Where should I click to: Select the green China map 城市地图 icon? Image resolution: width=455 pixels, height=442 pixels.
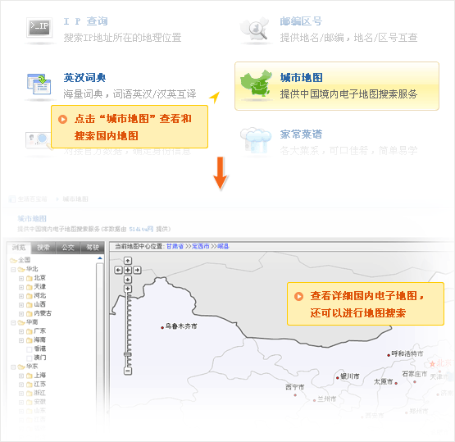tap(256, 83)
